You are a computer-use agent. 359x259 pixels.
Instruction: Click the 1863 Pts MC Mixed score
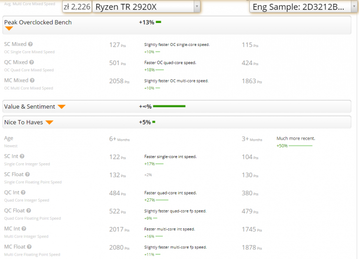[252, 81]
